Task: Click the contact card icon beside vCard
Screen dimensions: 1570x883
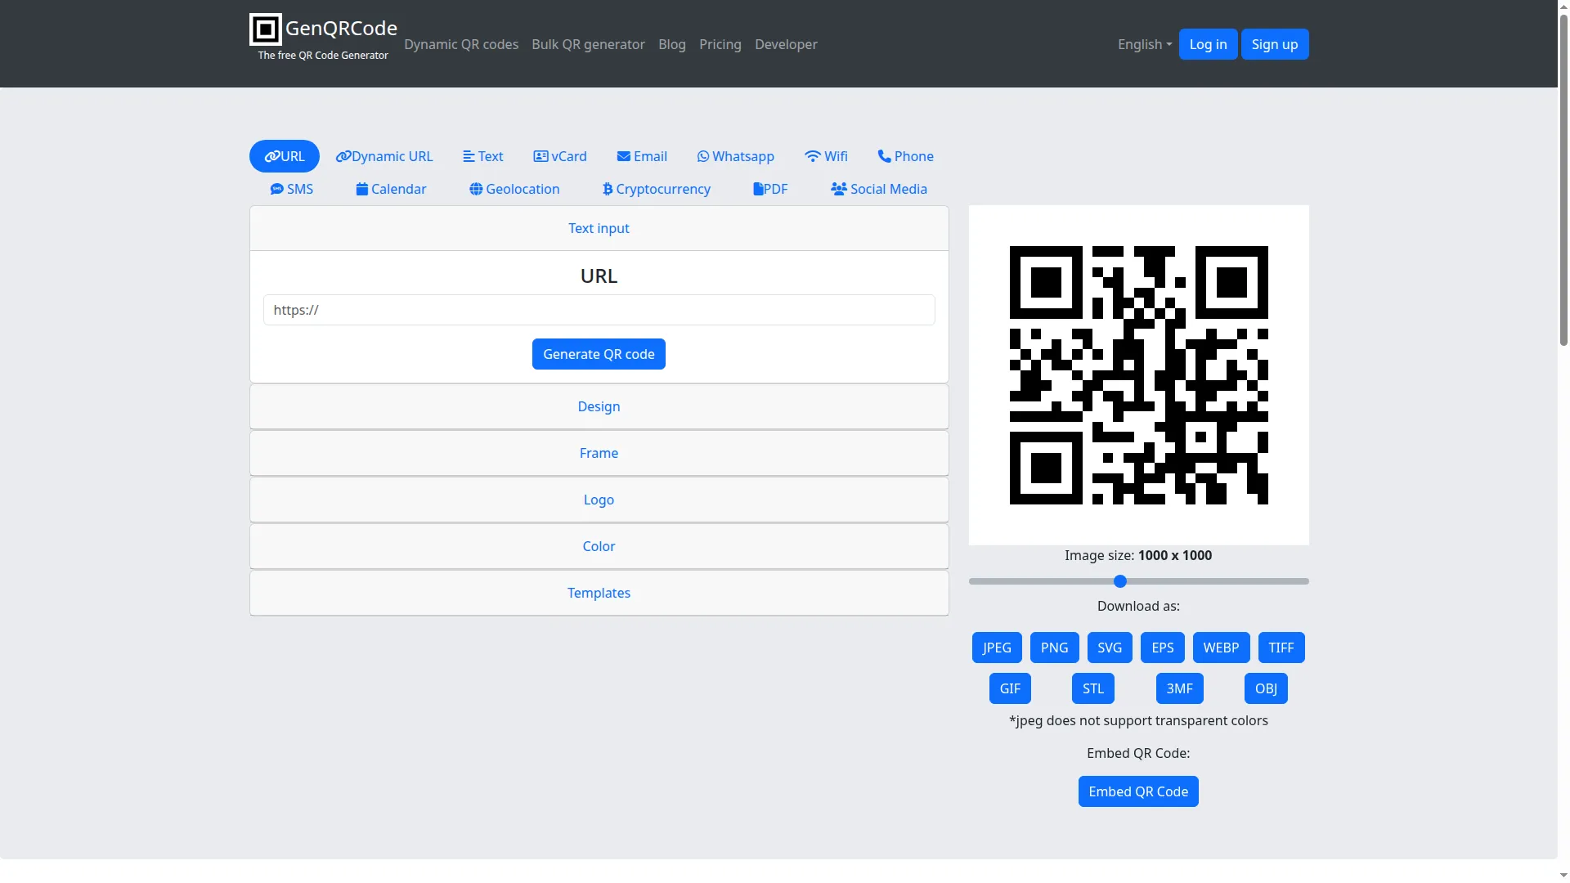Action: 541,156
